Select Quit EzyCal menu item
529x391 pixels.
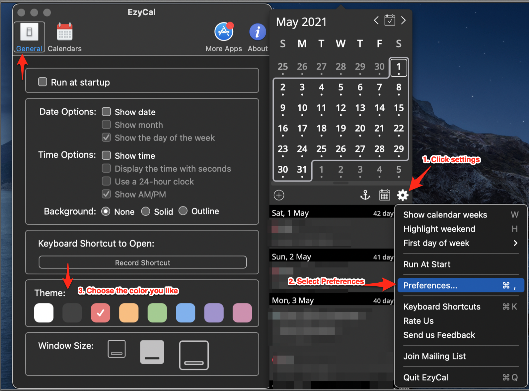(x=461, y=377)
